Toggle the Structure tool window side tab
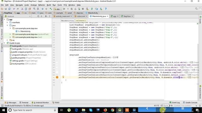This screenshot has height=113, width=202. point(2,34)
